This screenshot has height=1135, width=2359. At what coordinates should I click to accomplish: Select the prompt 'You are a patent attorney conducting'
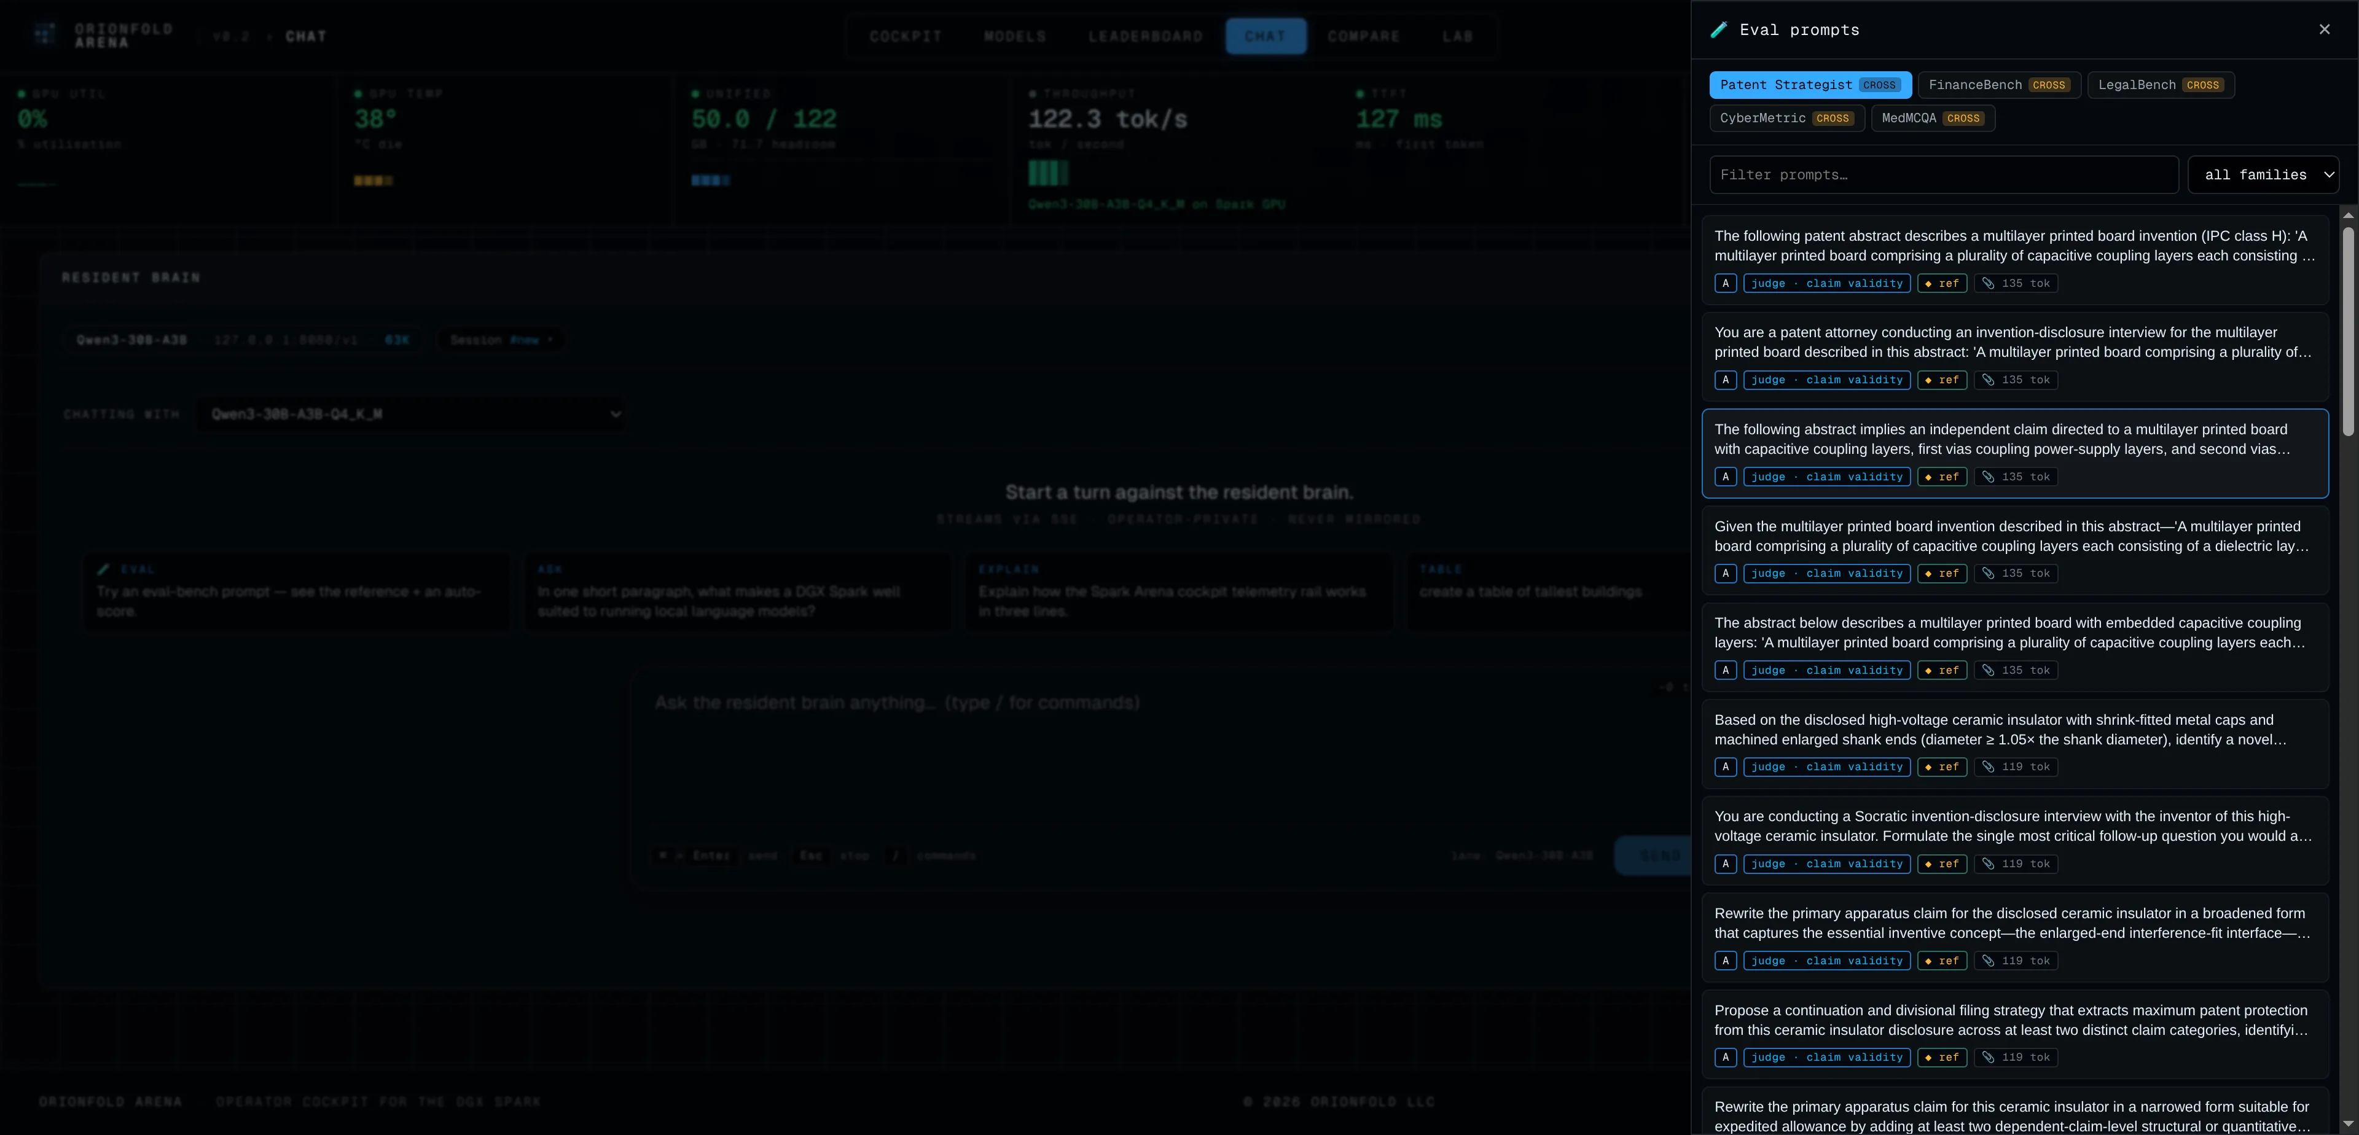pyautogui.click(x=2015, y=357)
